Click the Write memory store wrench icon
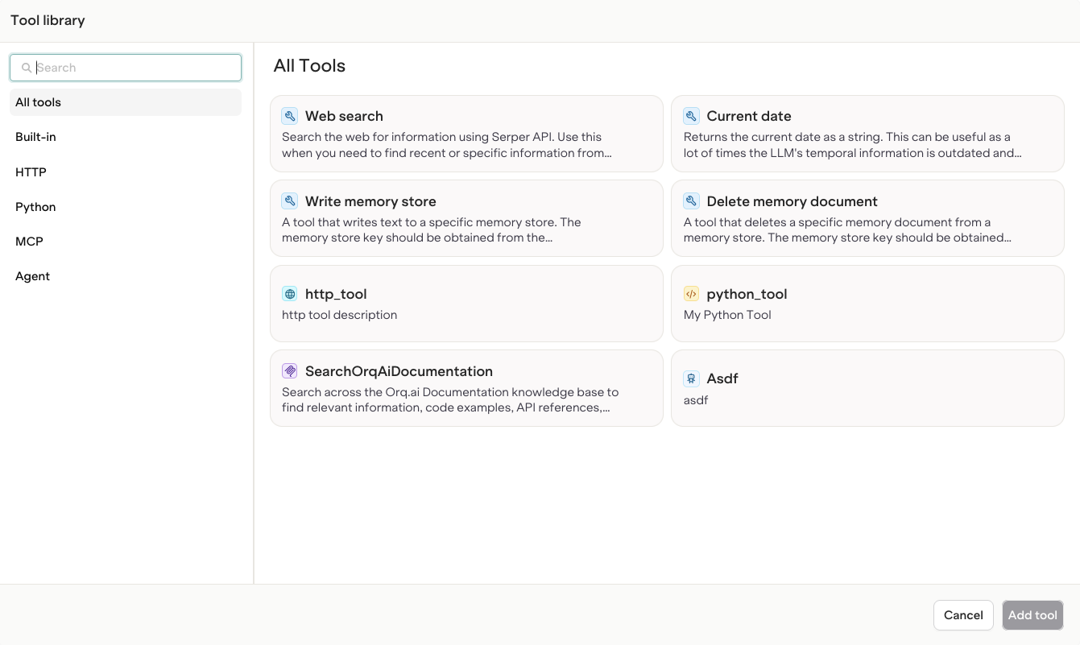Image resolution: width=1080 pixels, height=645 pixels. click(289, 201)
